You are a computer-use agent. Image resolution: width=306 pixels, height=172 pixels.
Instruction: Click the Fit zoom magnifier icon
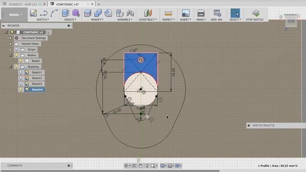tap(153, 166)
